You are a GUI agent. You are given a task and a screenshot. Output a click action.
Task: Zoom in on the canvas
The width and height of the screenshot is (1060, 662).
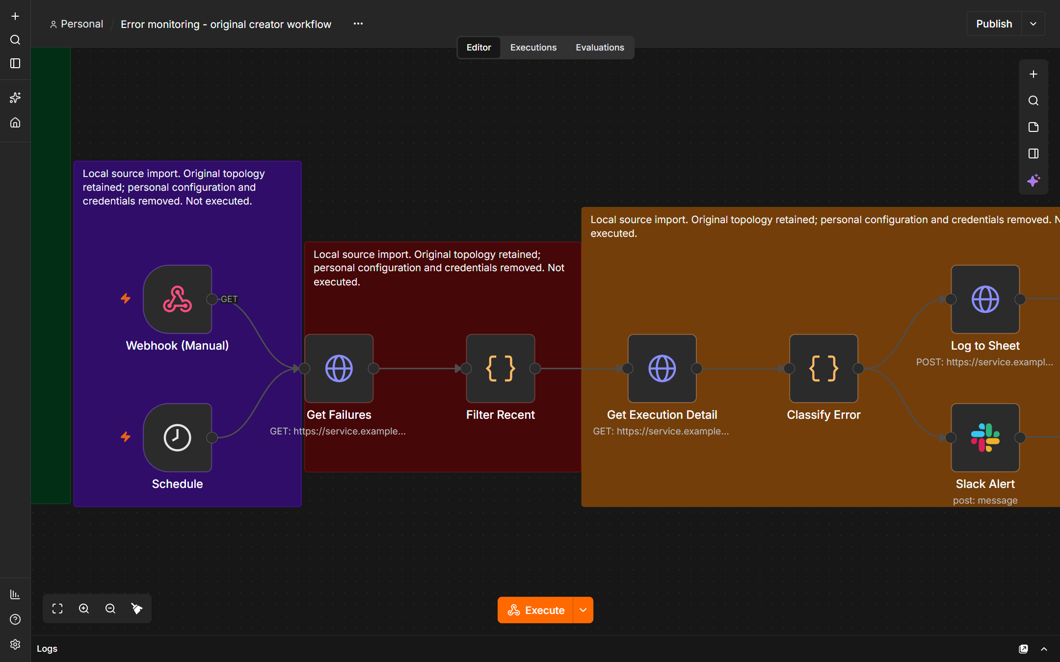click(x=84, y=609)
